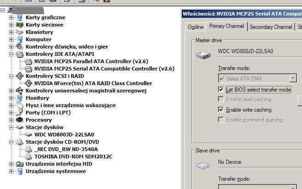This screenshot has height=189, width=302.
Task: Open the Serial ATA DMA transfer mode dropdown
Action: [293, 78]
